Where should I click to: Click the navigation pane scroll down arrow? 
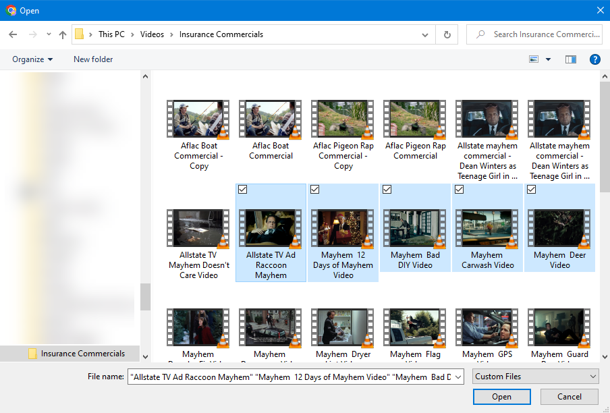[x=145, y=356]
